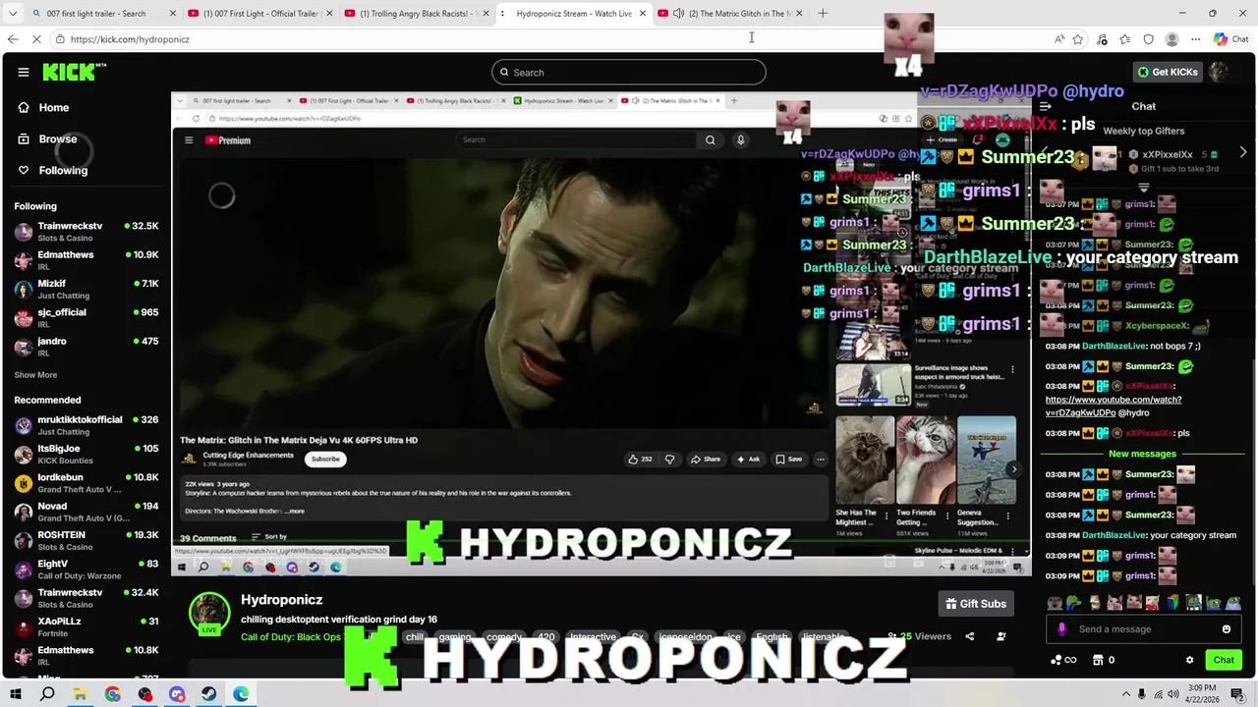This screenshot has height=707, width=1258.
Task: Open jandro channel
Action: [86, 346]
